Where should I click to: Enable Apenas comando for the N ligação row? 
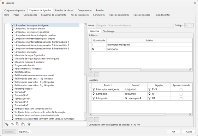tap(181, 94)
